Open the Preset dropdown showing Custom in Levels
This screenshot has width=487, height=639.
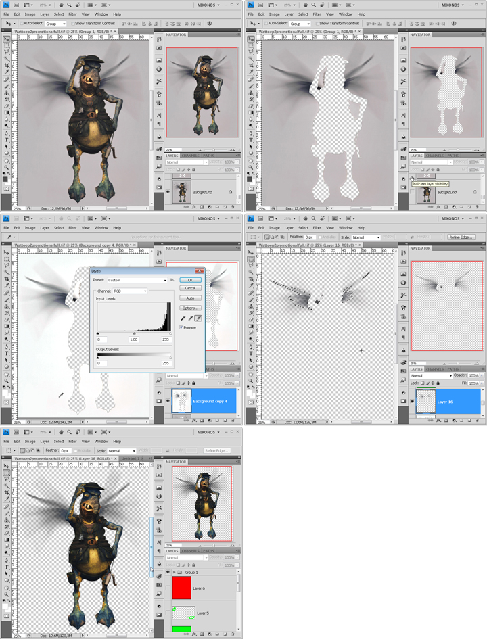(x=137, y=280)
